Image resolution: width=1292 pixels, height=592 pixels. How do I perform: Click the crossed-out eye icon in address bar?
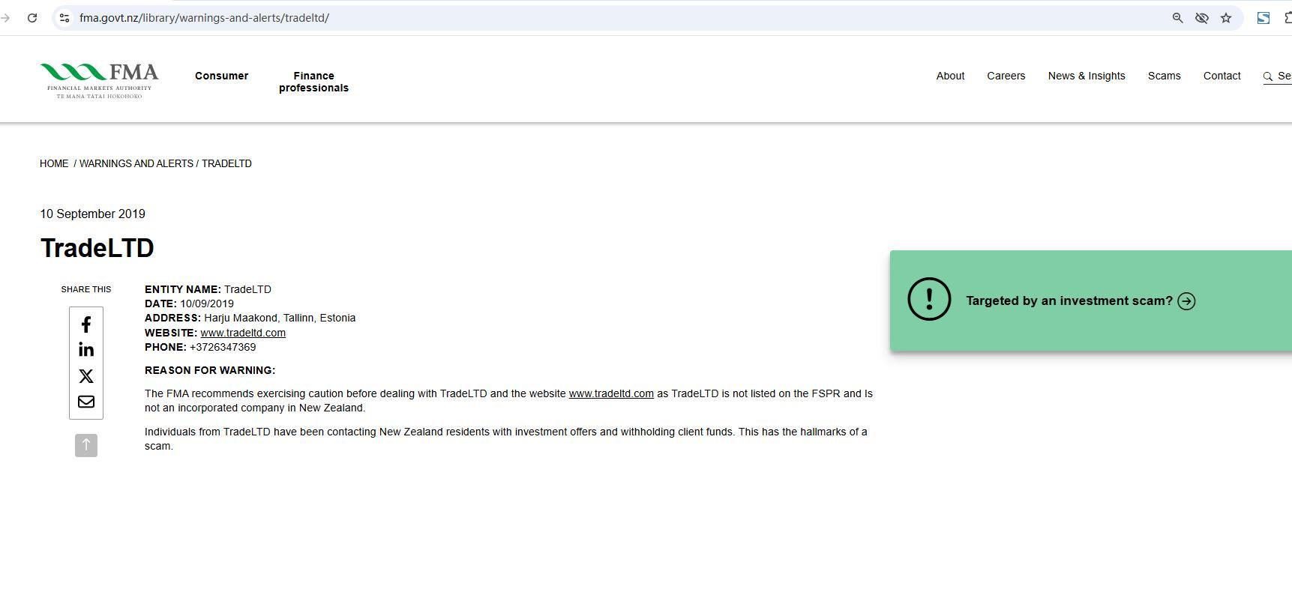pyautogui.click(x=1201, y=18)
